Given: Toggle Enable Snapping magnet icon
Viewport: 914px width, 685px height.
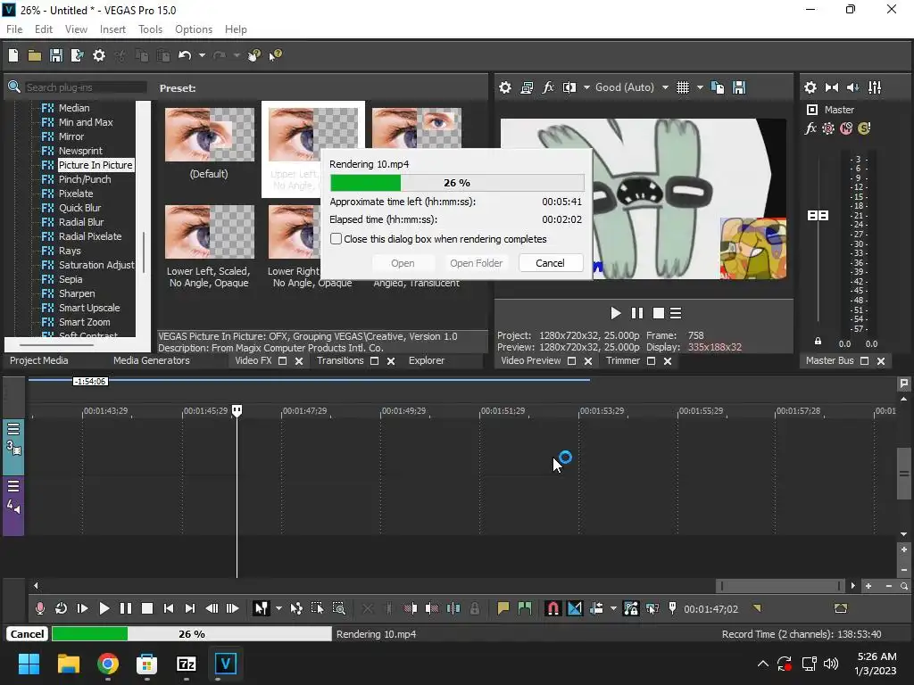Looking at the screenshot, I should [x=553, y=608].
